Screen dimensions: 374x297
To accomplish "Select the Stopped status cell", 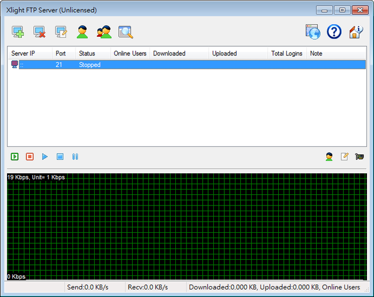I will click(x=89, y=65).
